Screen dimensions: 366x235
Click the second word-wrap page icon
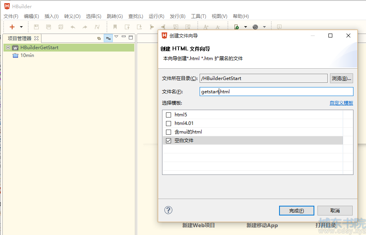point(188,27)
